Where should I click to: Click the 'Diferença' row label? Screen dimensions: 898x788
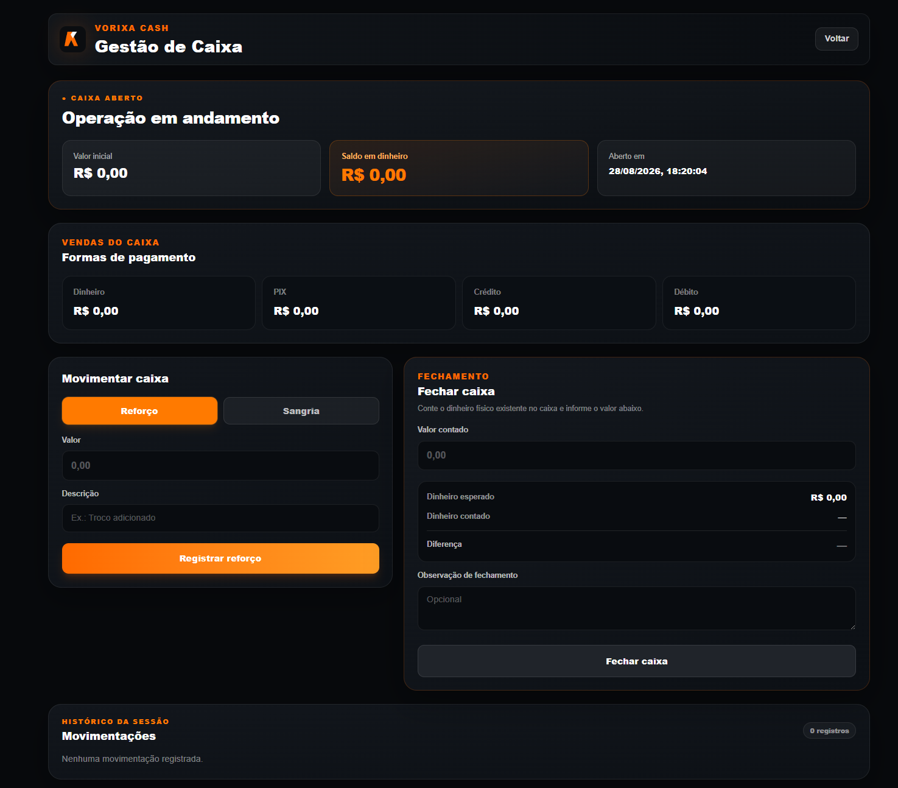[x=444, y=544]
